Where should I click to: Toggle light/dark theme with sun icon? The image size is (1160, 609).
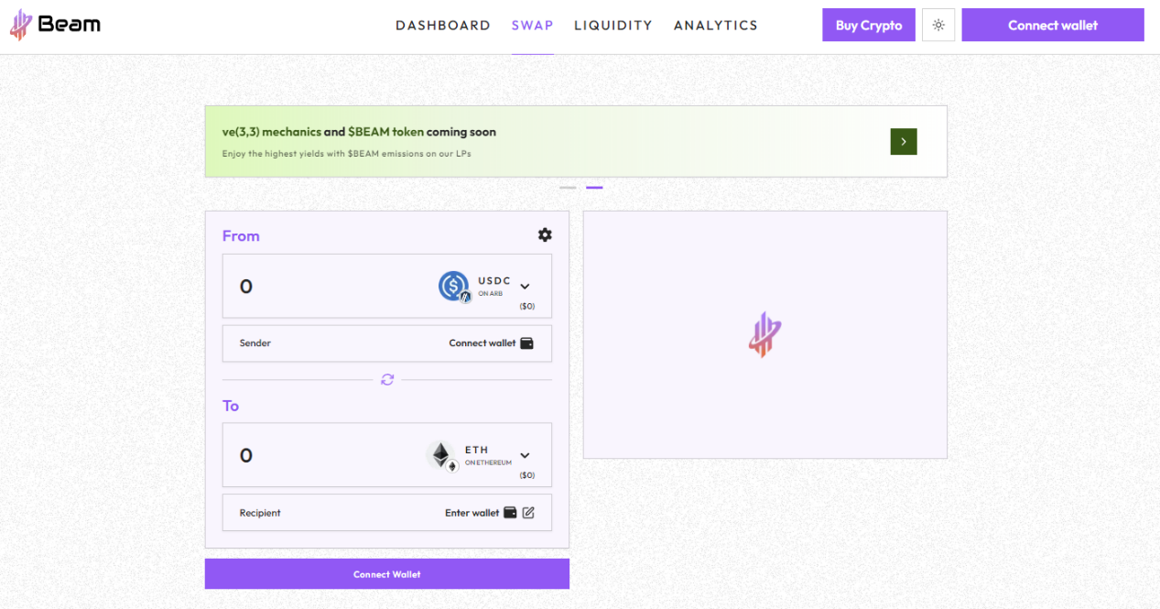(x=938, y=25)
